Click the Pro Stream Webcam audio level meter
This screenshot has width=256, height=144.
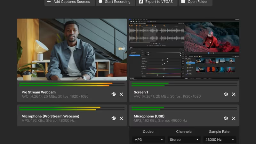pos(72,84)
